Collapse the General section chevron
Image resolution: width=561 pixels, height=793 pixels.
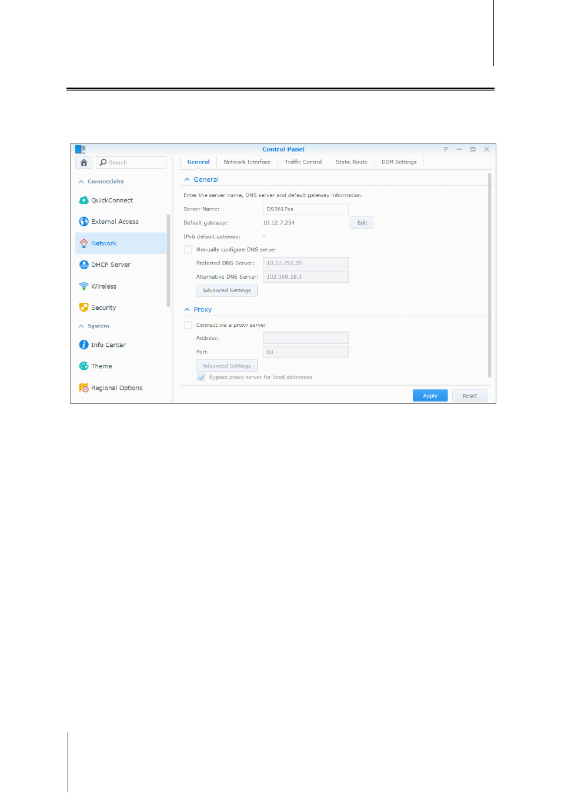click(x=187, y=179)
